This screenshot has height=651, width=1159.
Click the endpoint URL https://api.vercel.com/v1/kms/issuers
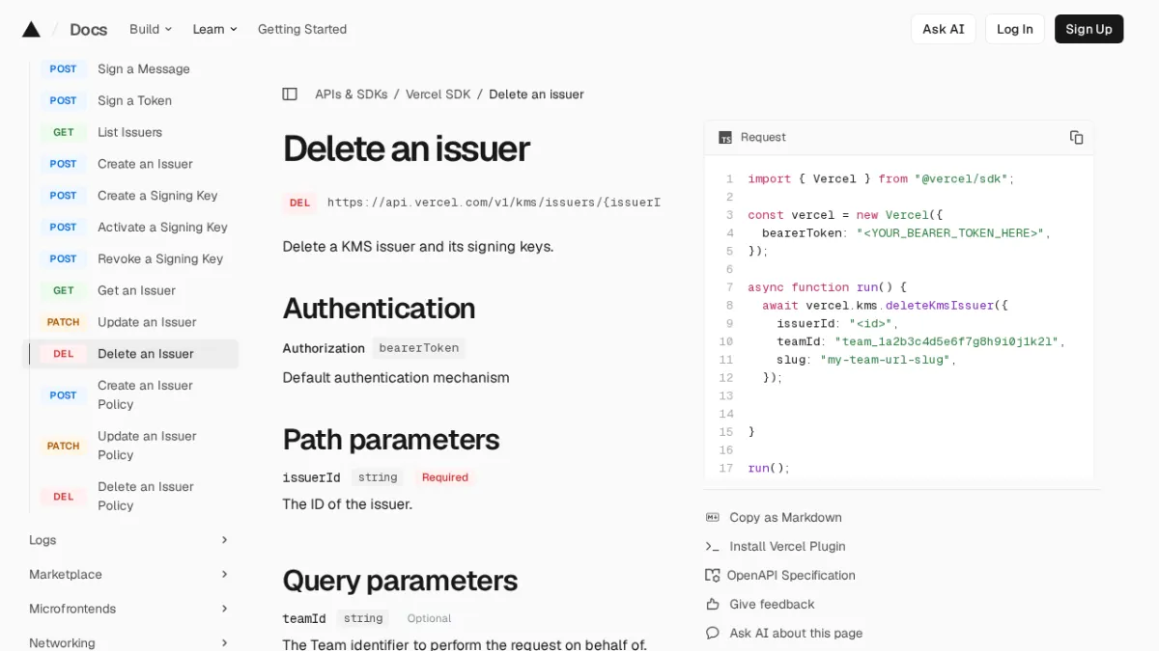click(494, 203)
